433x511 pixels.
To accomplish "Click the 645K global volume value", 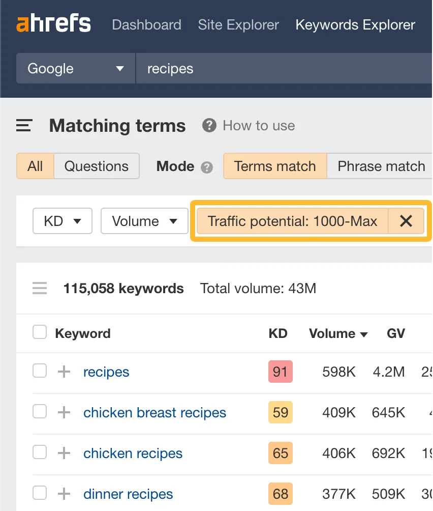I will click(x=388, y=412).
